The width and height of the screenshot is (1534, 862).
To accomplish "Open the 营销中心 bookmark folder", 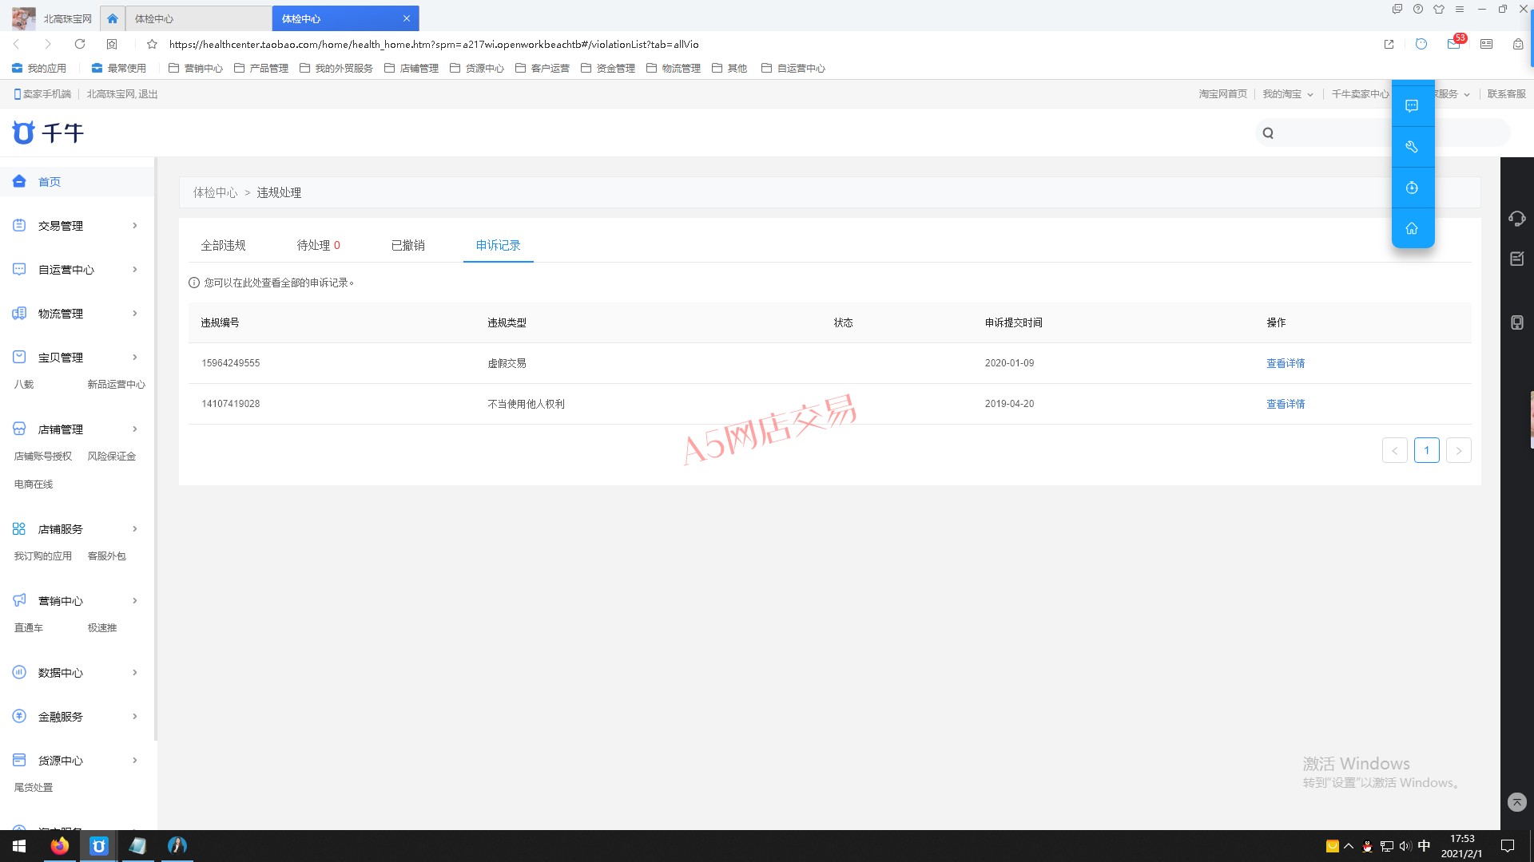I will pos(196,69).
